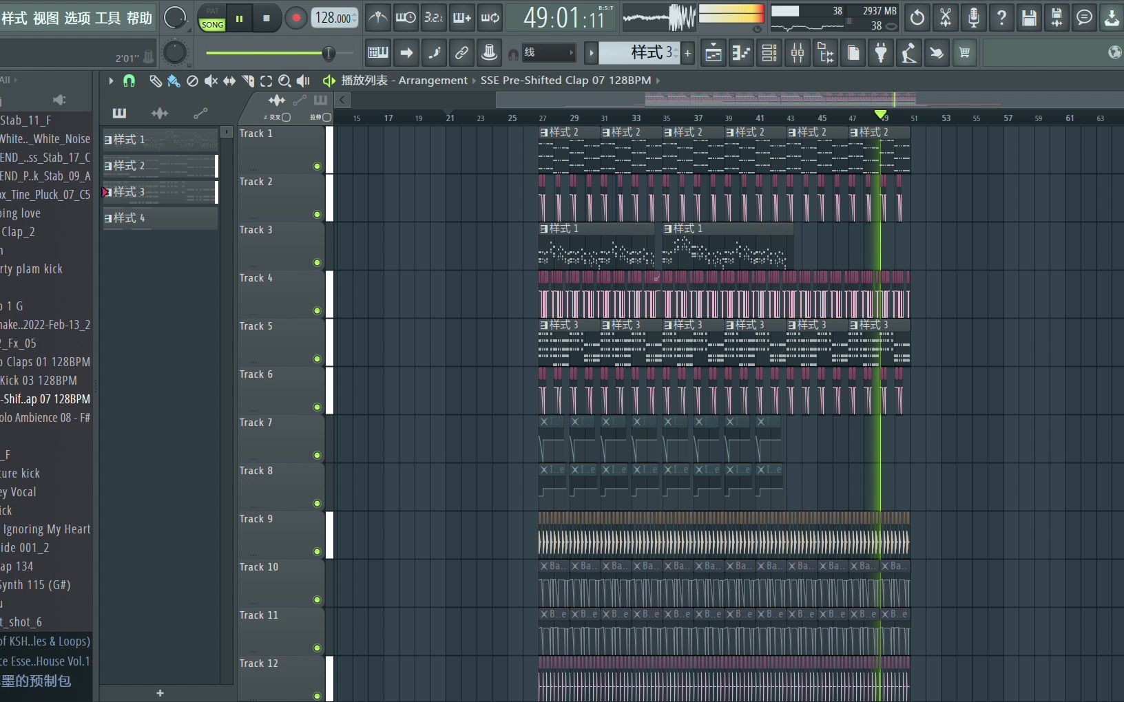Click the undo history icon
The height and width of the screenshot is (702, 1124).
coord(917,18)
